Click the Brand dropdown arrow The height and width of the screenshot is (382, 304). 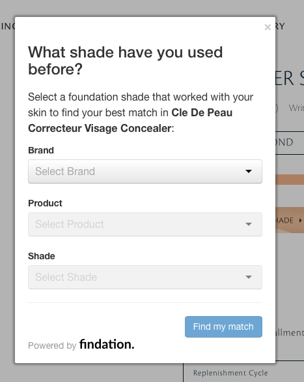(249, 171)
